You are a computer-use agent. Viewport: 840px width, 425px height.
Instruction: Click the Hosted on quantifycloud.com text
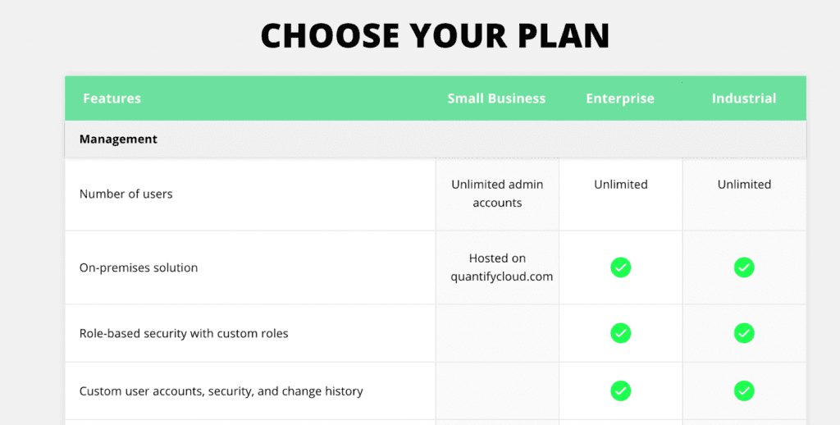pyautogui.click(x=501, y=267)
